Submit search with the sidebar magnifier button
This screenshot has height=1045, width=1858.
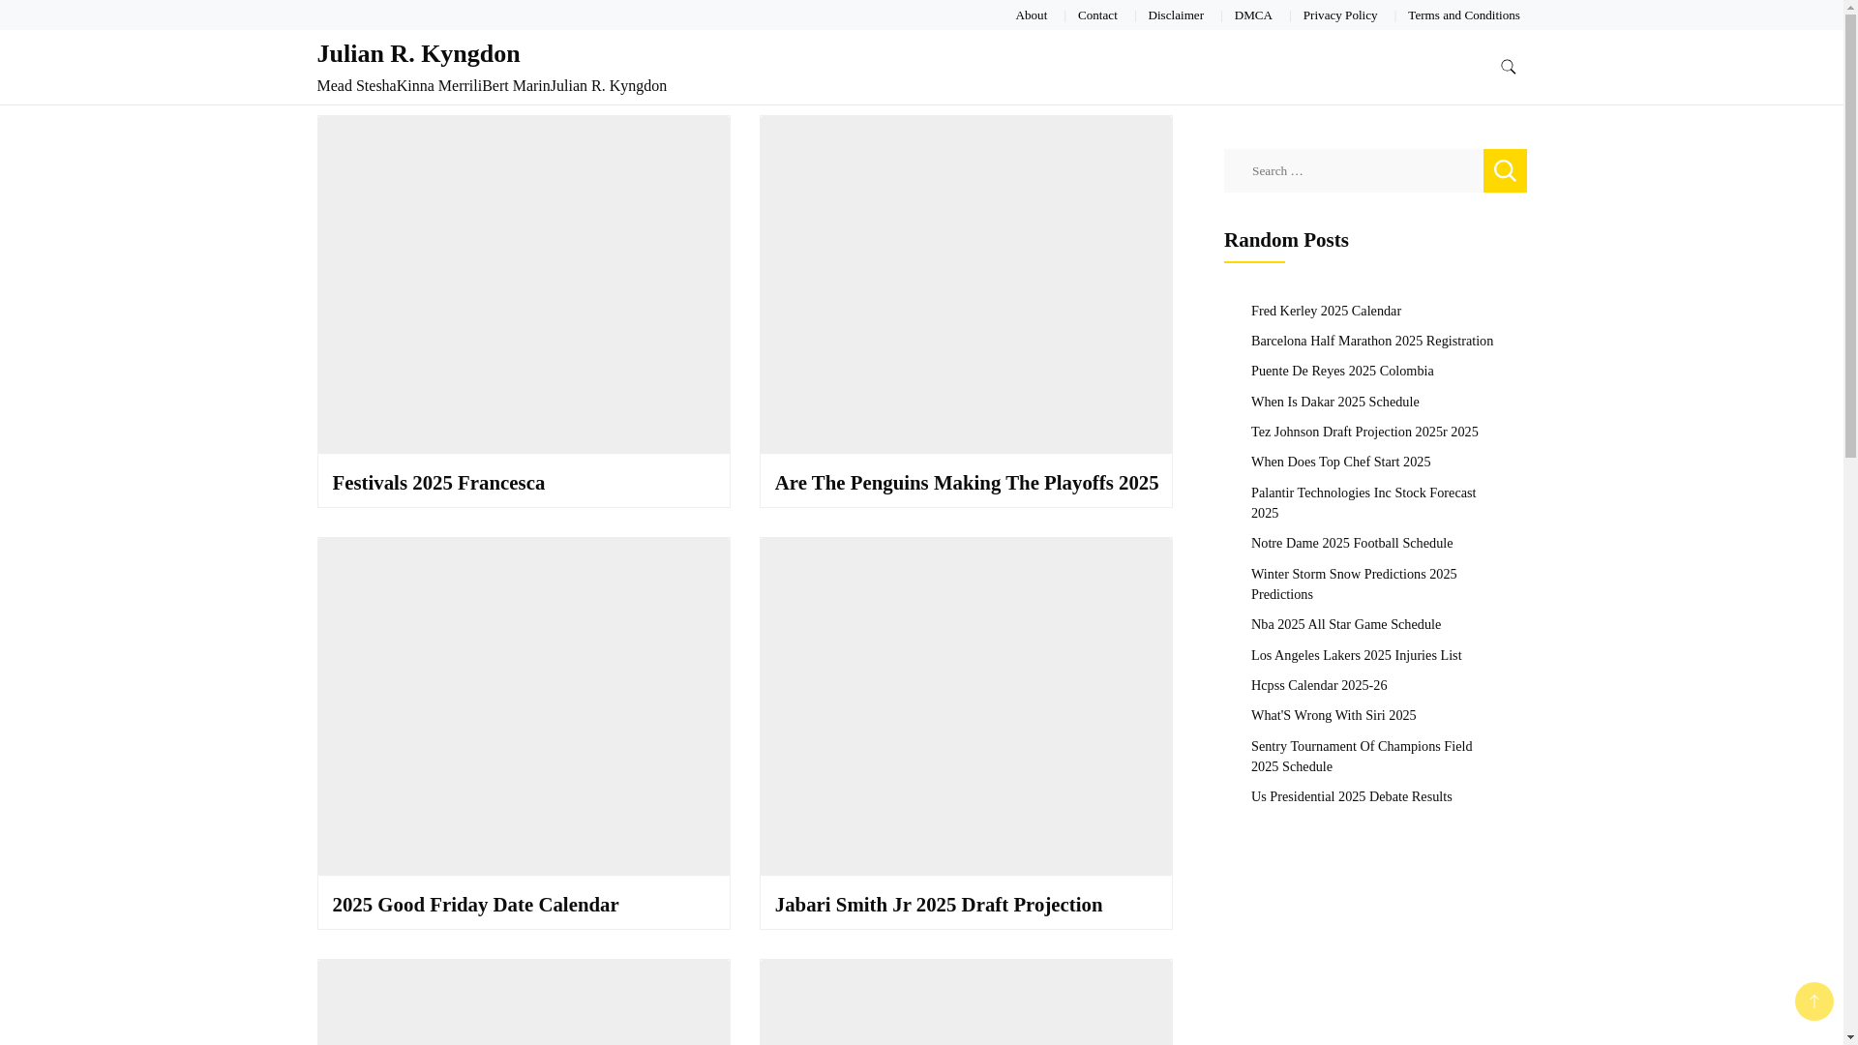tap(1505, 170)
